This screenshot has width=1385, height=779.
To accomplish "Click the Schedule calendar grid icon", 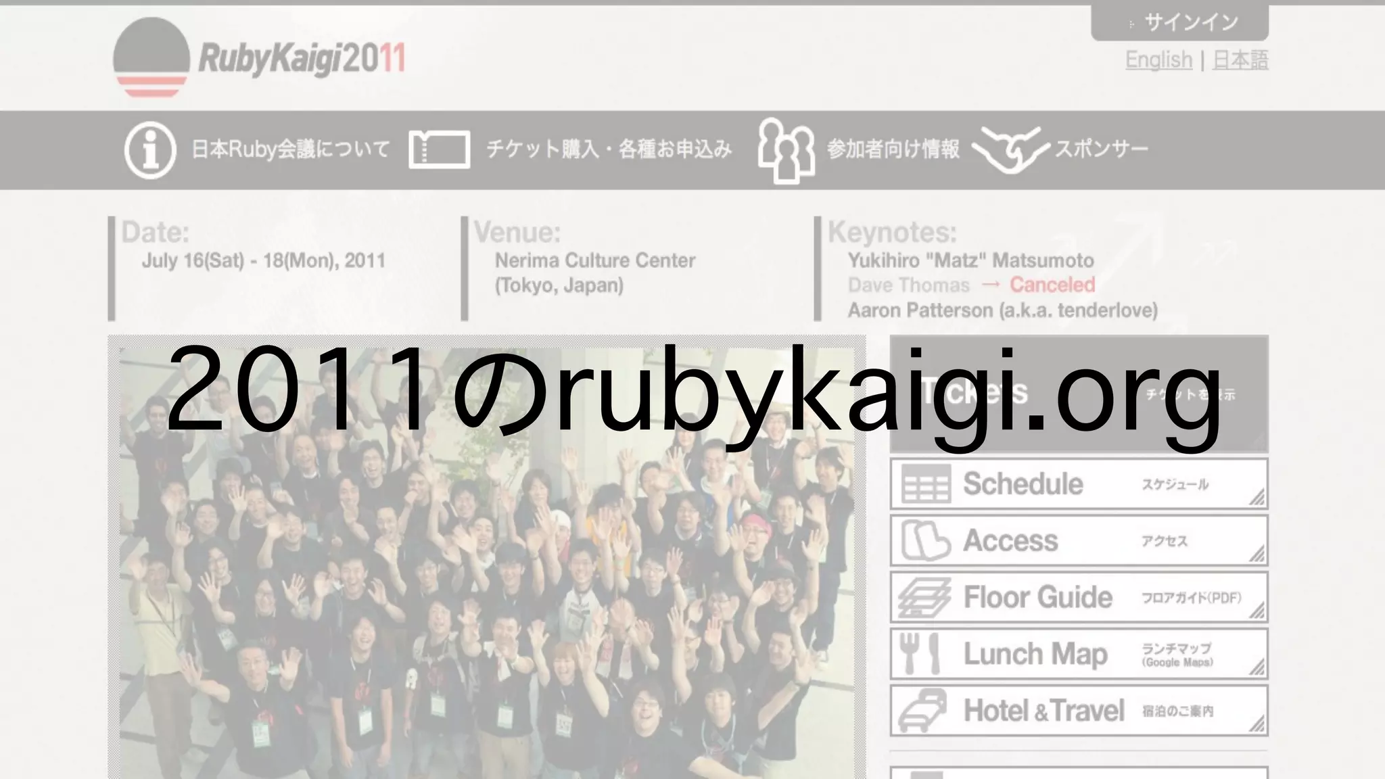I will [926, 484].
